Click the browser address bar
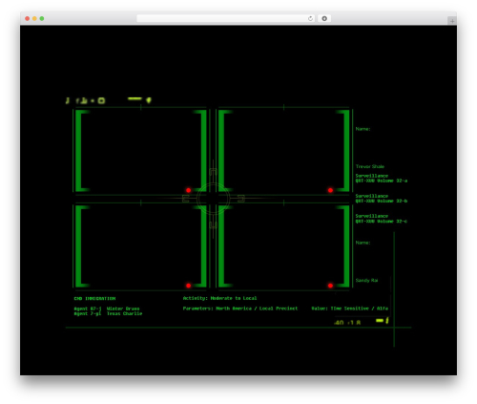Viewport: 477px width, 404px height. pos(222,18)
